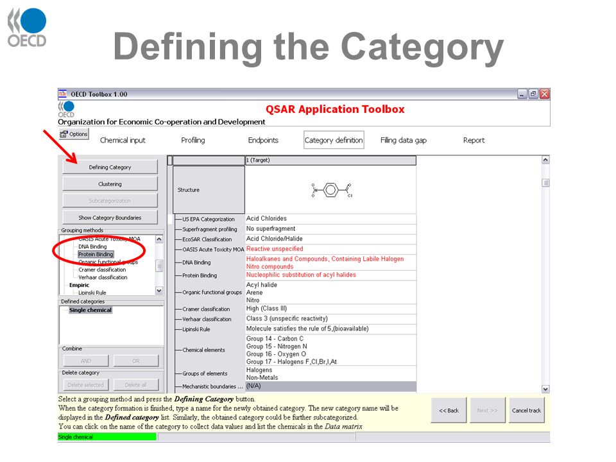Open the Report stage

[474, 141]
